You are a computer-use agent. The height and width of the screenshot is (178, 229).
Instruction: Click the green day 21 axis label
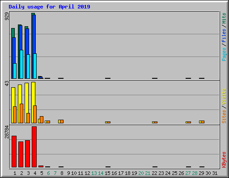[148, 173]
